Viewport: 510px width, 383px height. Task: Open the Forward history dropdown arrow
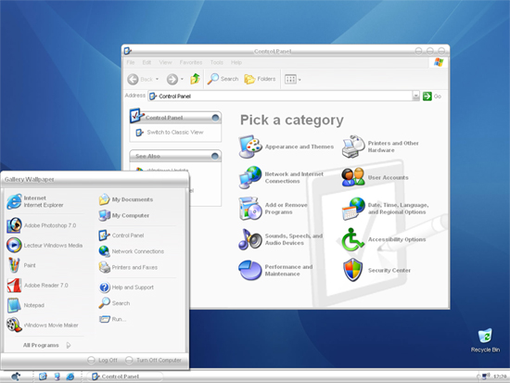(182, 79)
